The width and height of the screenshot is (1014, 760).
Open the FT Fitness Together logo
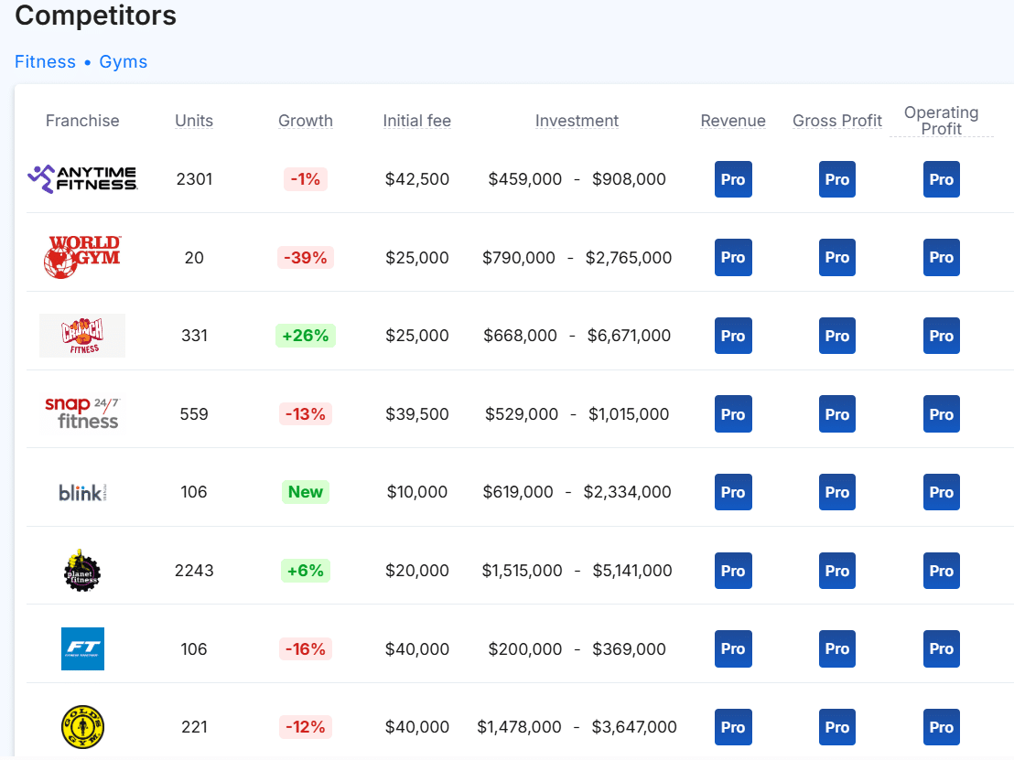tap(82, 648)
